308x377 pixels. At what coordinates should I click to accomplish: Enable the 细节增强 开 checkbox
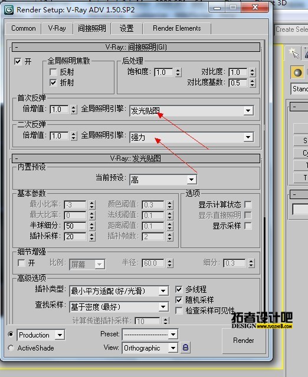(21, 263)
